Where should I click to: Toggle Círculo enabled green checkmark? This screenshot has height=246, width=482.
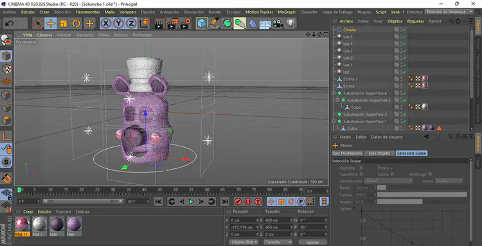click(404, 30)
